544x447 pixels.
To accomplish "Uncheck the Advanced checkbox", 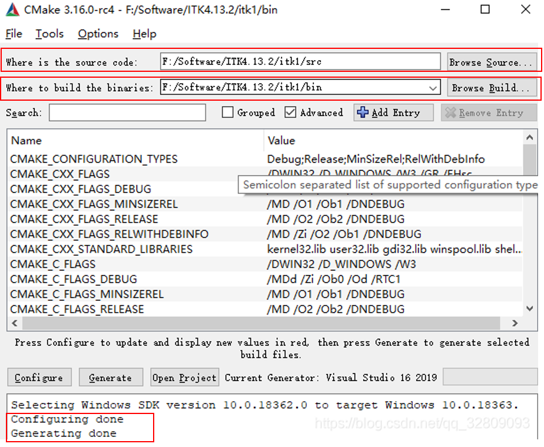I will 290,112.
